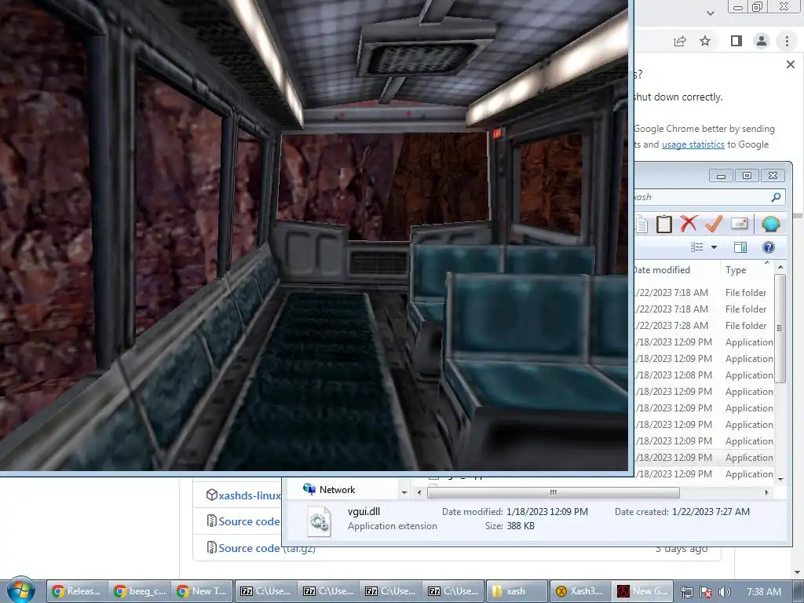Expand the view options dropdown arrow
Viewport: 804px width, 603px height.
714,247
